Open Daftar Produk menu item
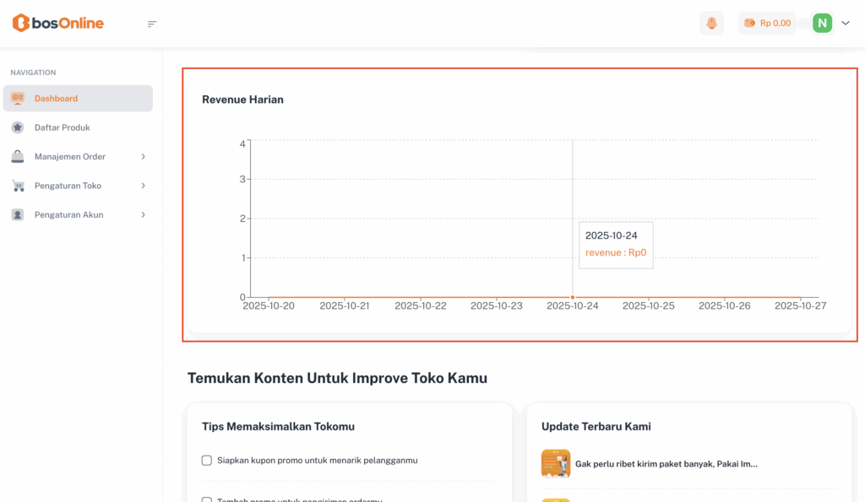 tap(62, 127)
